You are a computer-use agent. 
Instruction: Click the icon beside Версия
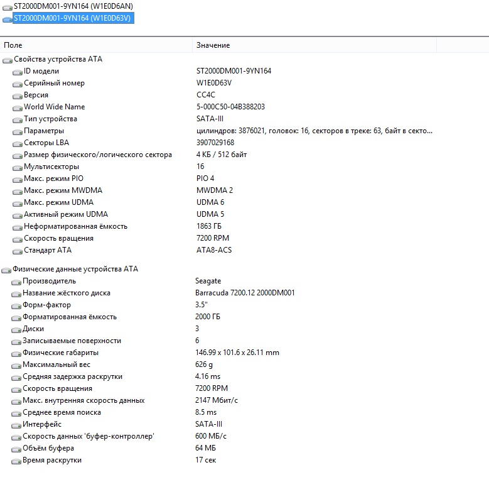[x=18, y=96]
